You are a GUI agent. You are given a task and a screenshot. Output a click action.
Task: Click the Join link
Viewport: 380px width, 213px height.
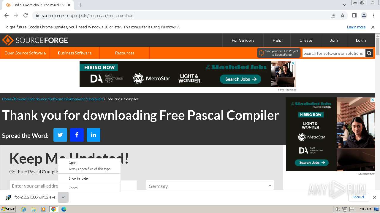[334, 40]
